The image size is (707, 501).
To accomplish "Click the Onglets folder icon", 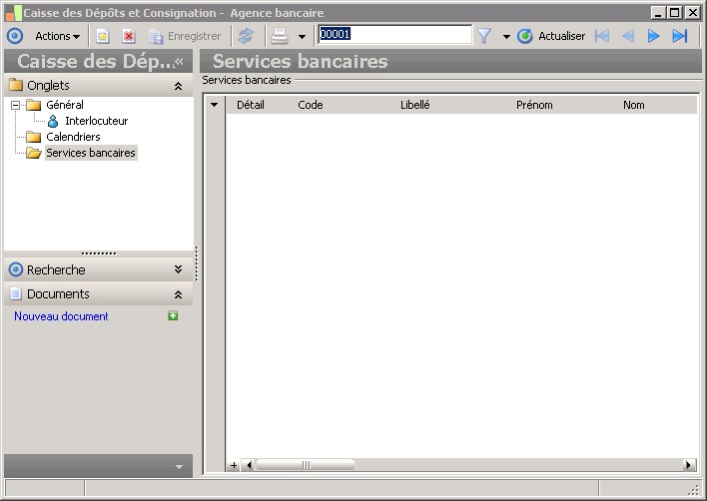I will tap(16, 85).
